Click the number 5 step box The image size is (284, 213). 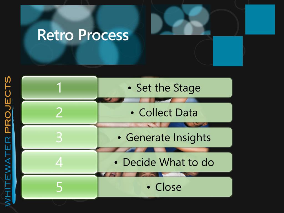59,187
